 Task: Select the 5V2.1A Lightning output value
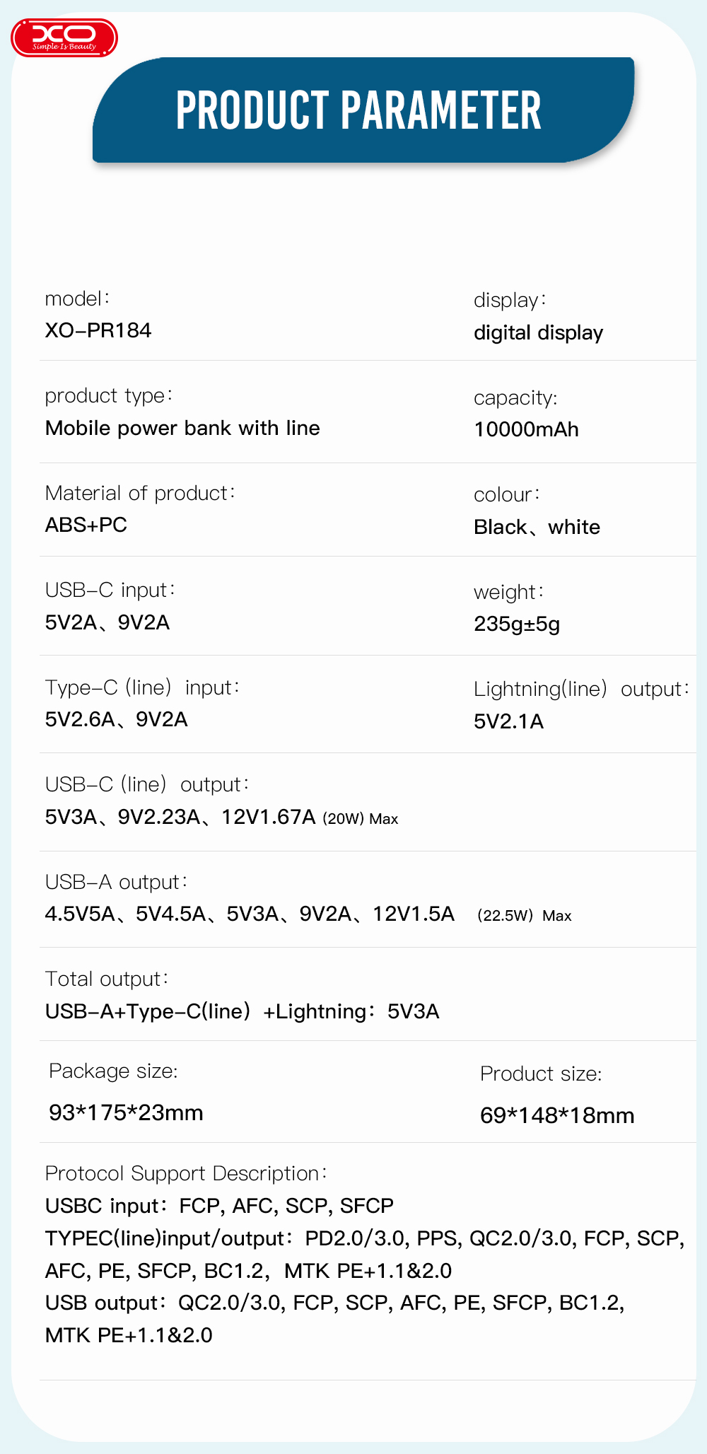click(x=508, y=722)
